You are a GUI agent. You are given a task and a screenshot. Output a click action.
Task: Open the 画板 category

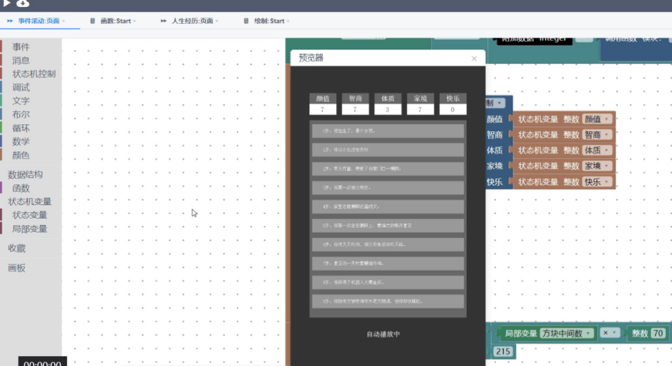tap(17, 268)
